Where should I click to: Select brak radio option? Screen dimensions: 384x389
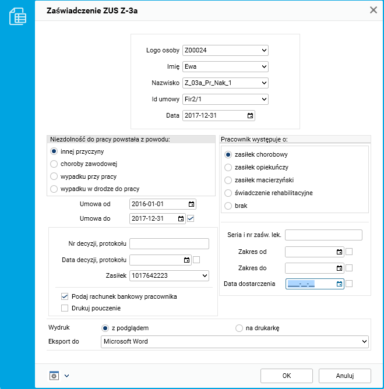(228, 206)
